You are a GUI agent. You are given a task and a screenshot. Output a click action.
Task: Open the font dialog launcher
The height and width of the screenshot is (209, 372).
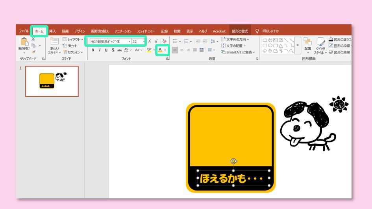(167, 59)
